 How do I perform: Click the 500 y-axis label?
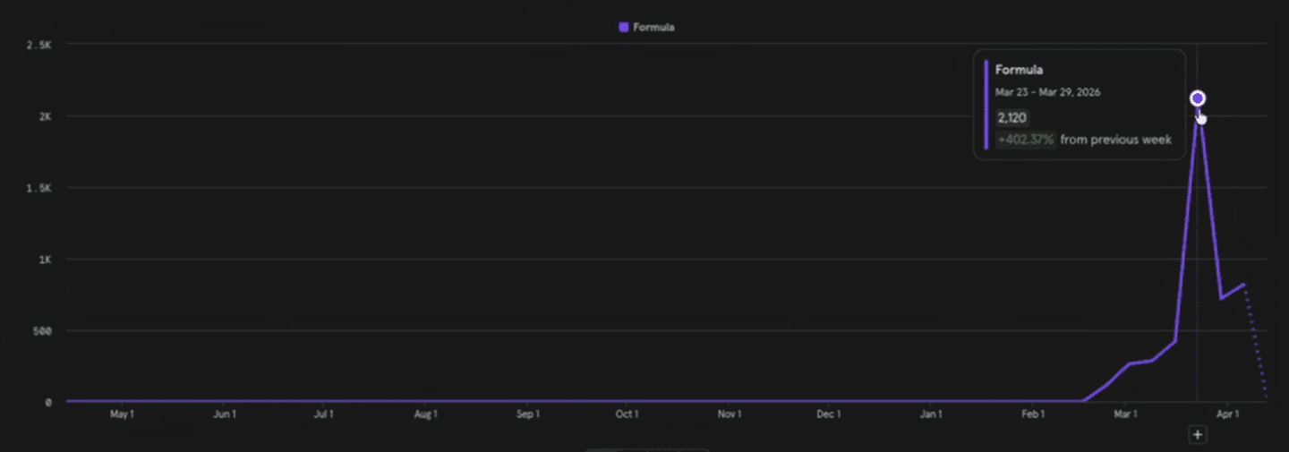point(43,331)
